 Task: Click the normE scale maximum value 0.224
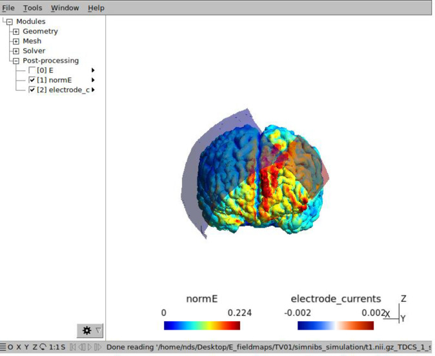pyautogui.click(x=239, y=313)
